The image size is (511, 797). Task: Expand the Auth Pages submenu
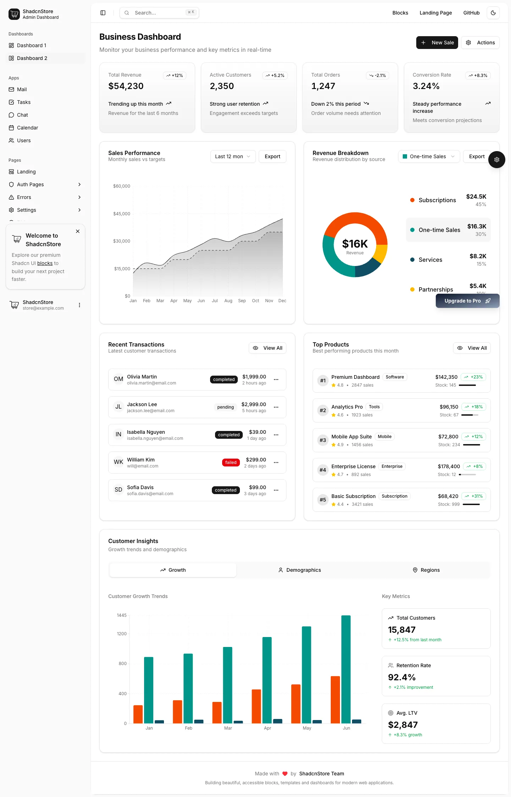(x=45, y=184)
